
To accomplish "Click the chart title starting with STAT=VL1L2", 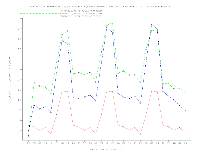I will (100, 7).
